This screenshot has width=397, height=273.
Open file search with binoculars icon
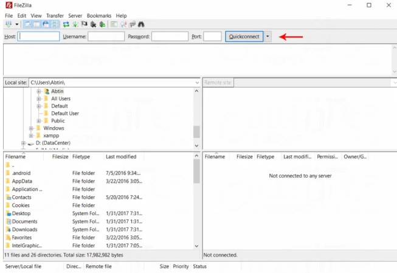click(x=141, y=24)
